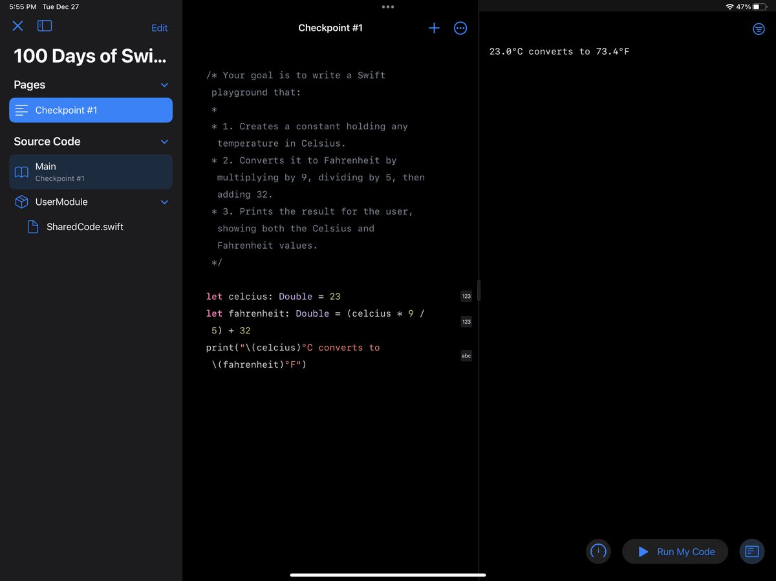This screenshot has height=581, width=776.
Task: Place cursor on 'let celcius: Double = 23' line
Action: pyautogui.click(x=273, y=297)
